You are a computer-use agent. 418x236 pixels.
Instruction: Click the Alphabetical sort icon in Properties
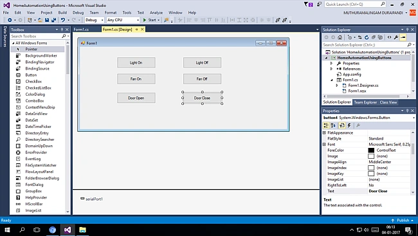coord(333,125)
